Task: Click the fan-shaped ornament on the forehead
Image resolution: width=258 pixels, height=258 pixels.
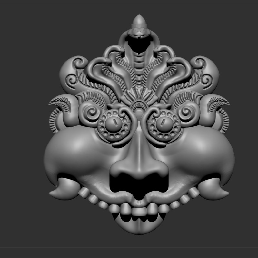Action: coord(139,97)
